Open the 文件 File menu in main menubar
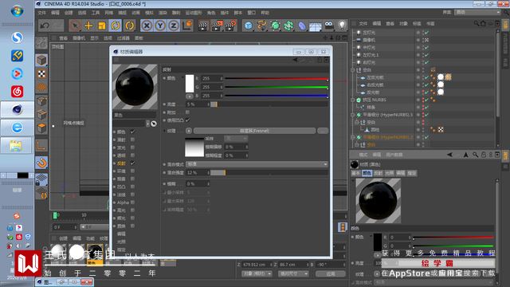 point(42,13)
